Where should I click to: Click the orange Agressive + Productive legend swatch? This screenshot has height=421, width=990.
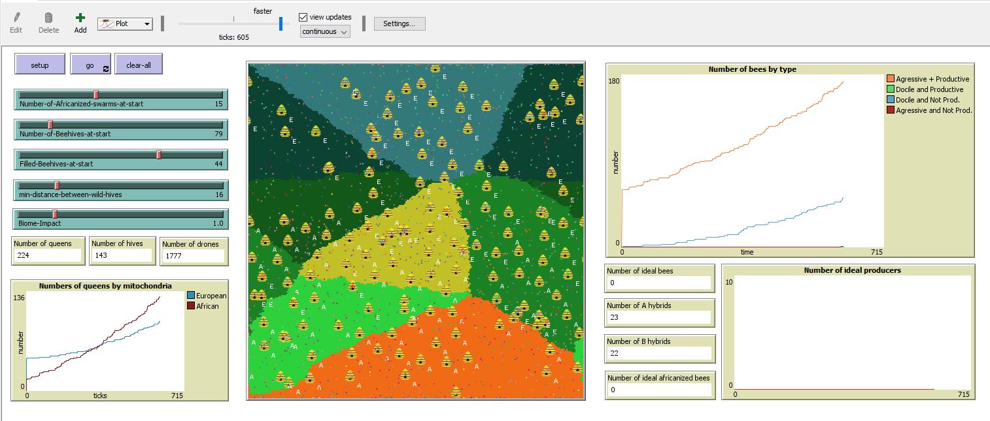pos(890,79)
